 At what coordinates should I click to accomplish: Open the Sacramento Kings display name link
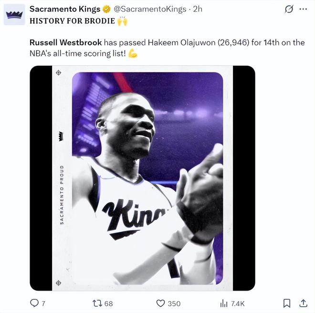[65, 9]
